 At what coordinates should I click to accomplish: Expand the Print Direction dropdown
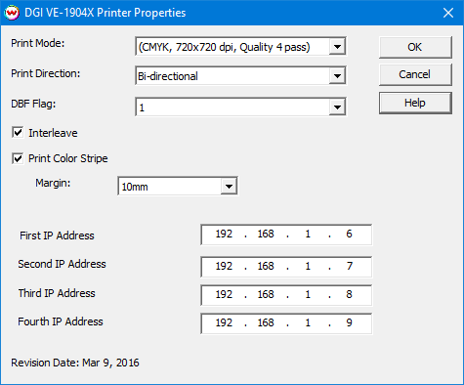coord(337,76)
